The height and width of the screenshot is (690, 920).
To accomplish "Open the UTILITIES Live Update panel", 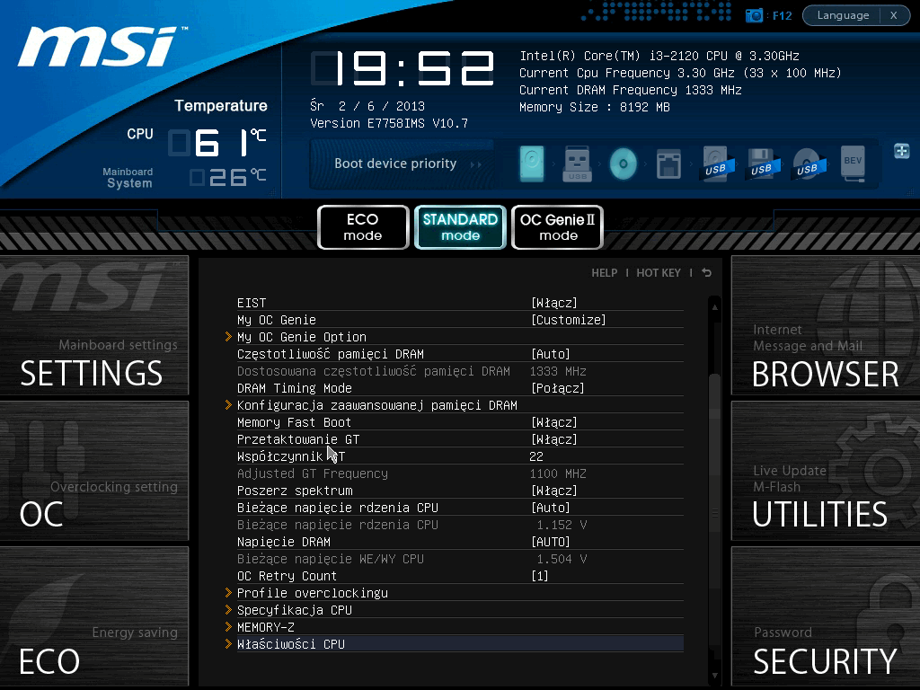I will (826, 471).
